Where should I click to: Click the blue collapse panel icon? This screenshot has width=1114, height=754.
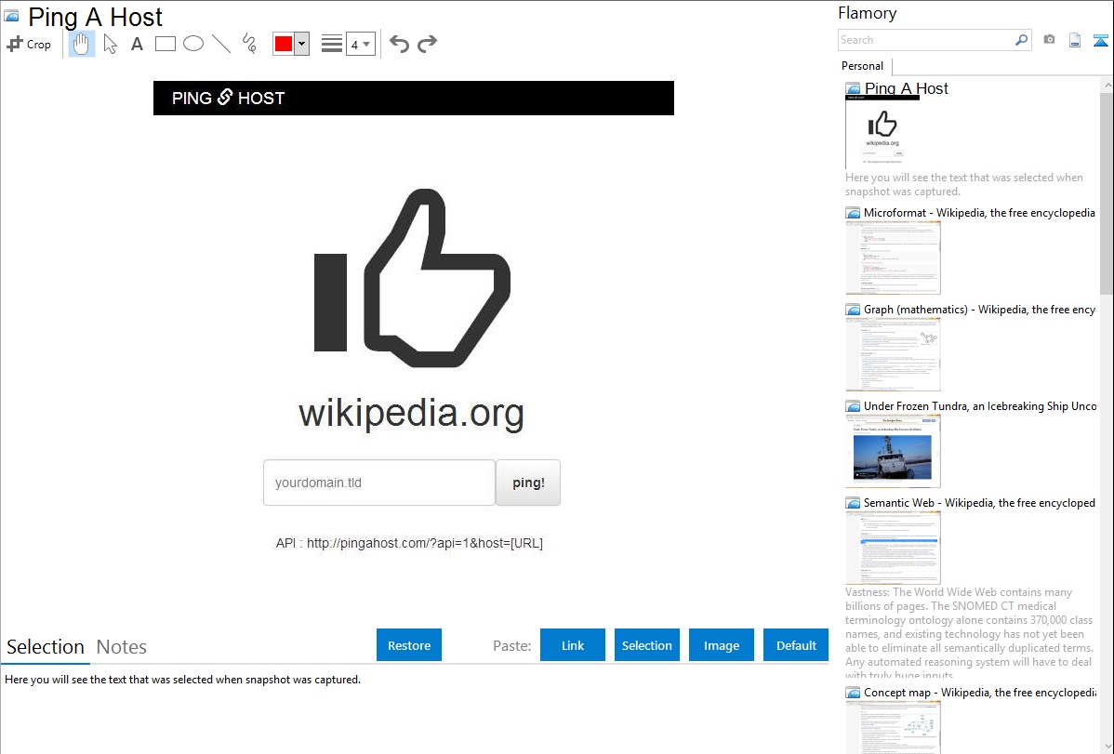point(1100,40)
